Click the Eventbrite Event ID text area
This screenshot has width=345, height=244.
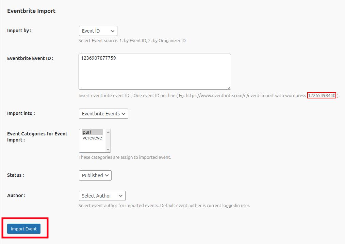coord(154,71)
